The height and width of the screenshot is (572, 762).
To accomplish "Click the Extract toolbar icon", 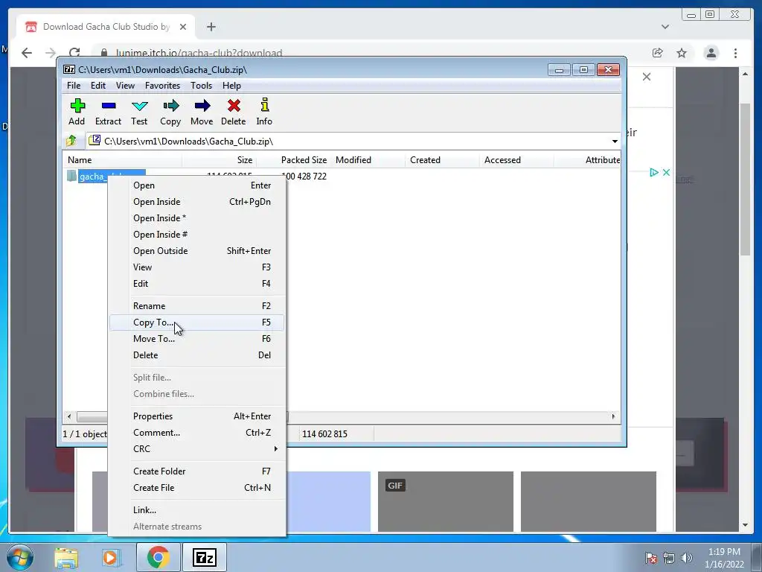I will coord(108,112).
